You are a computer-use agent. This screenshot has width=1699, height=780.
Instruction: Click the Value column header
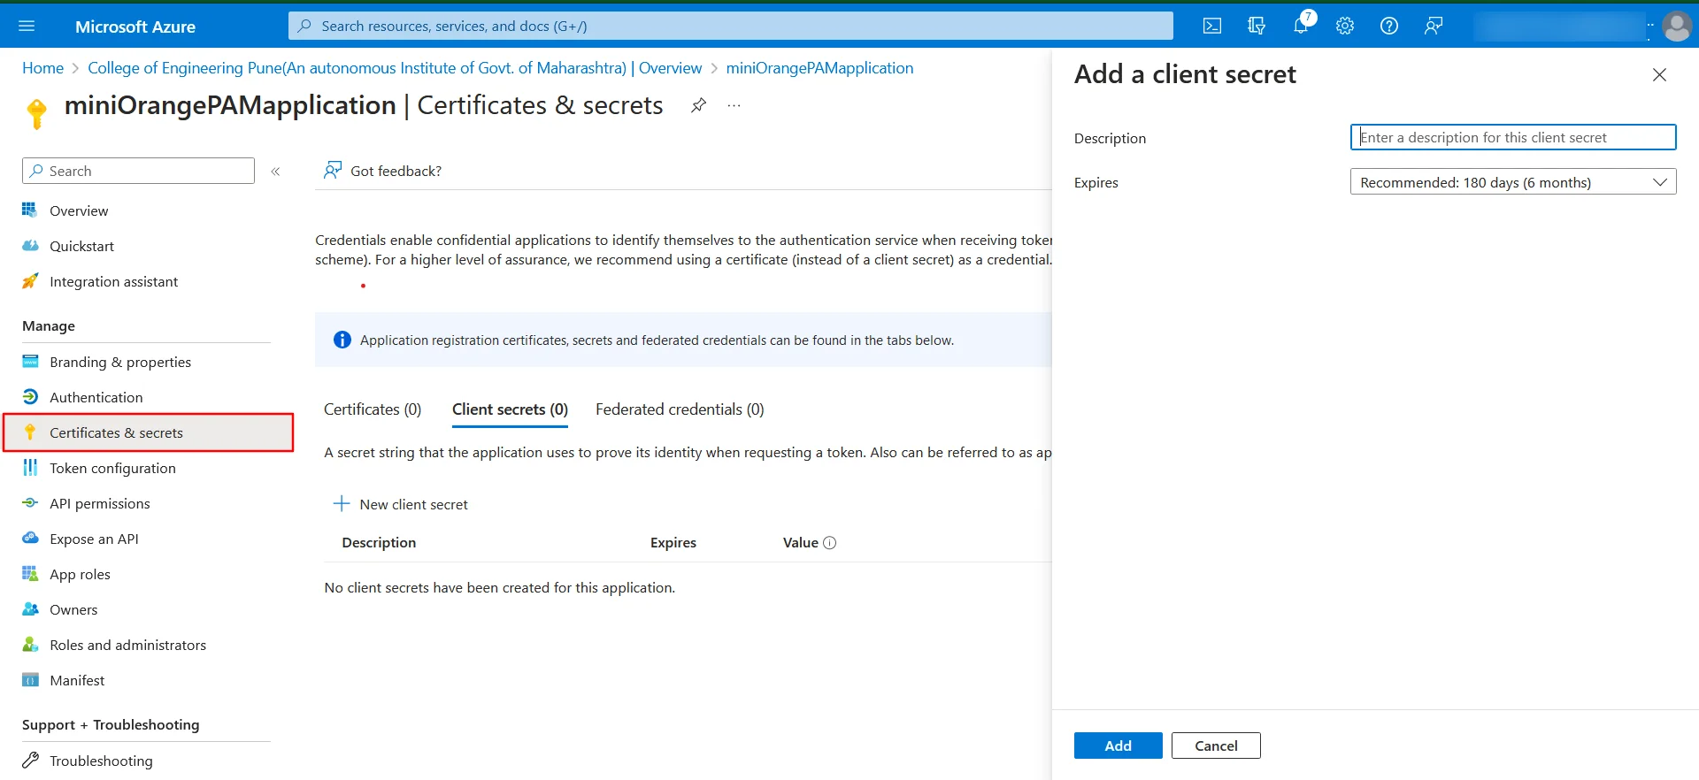pyautogui.click(x=800, y=543)
